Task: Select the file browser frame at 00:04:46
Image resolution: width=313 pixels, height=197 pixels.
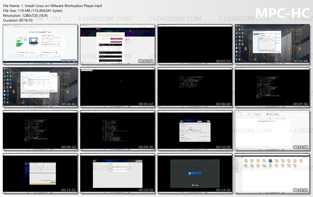Action: tap(40, 87)
